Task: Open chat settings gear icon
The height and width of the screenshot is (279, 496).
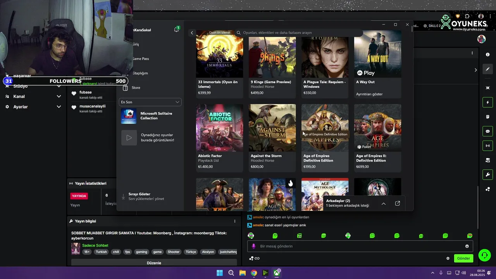Action: pos(448,258)
